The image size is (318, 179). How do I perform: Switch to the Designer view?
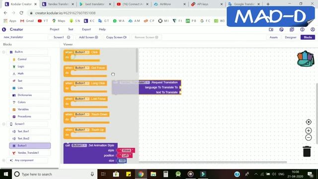click(290, 37)
